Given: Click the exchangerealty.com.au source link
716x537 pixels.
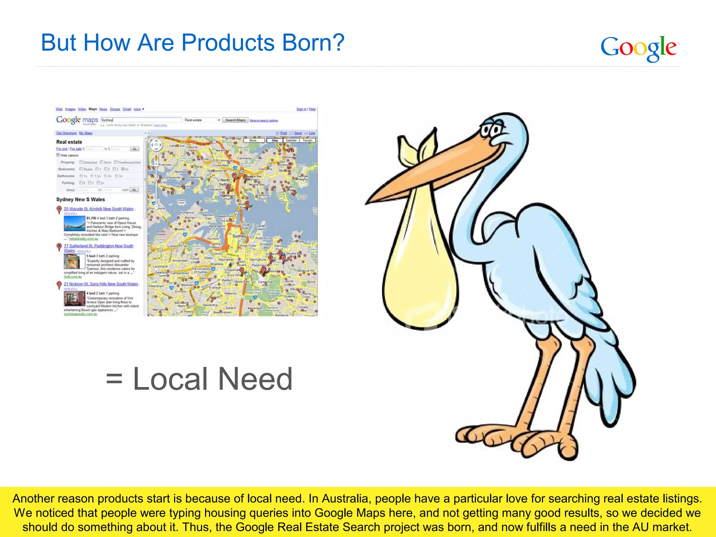Looking at the screenshot, I should coord(80,314).
